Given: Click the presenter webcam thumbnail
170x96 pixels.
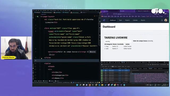Looking at the screenshot, I should coord(16,48).
